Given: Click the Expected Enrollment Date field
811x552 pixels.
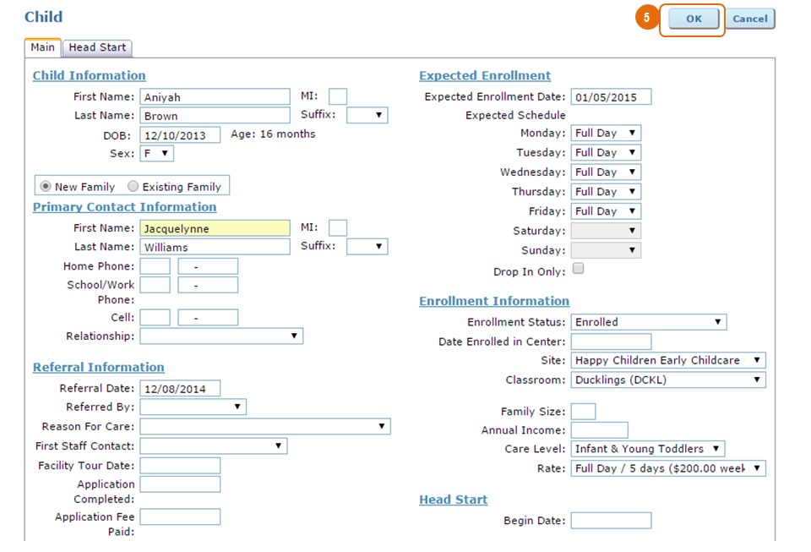Looking at the screenshot, I should point(610,97).
